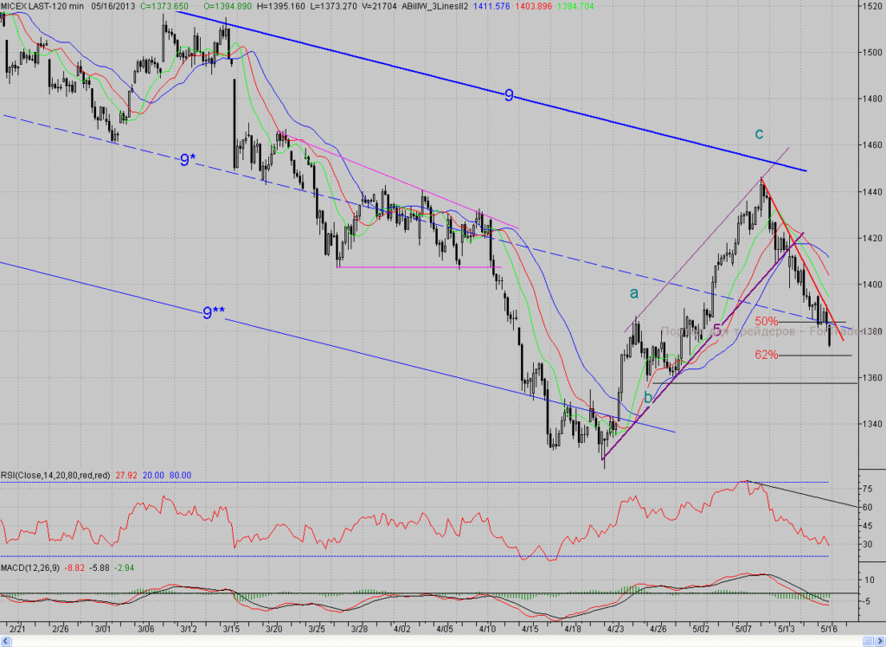Click the blue wave label b
Image resolution: width=886 pixels, height=647 pixels.
648,397
